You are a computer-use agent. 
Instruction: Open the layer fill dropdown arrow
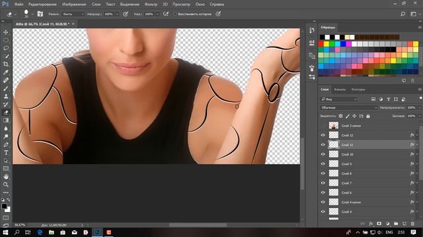coord(420,116)
